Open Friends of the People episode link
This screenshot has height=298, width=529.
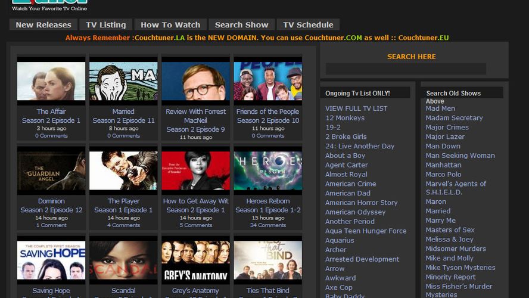click(x=268, y=116)
